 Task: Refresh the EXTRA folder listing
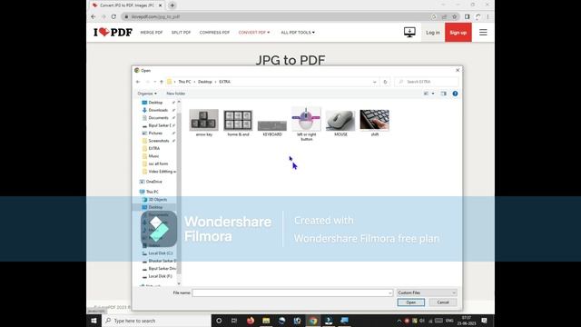point(385,82)
